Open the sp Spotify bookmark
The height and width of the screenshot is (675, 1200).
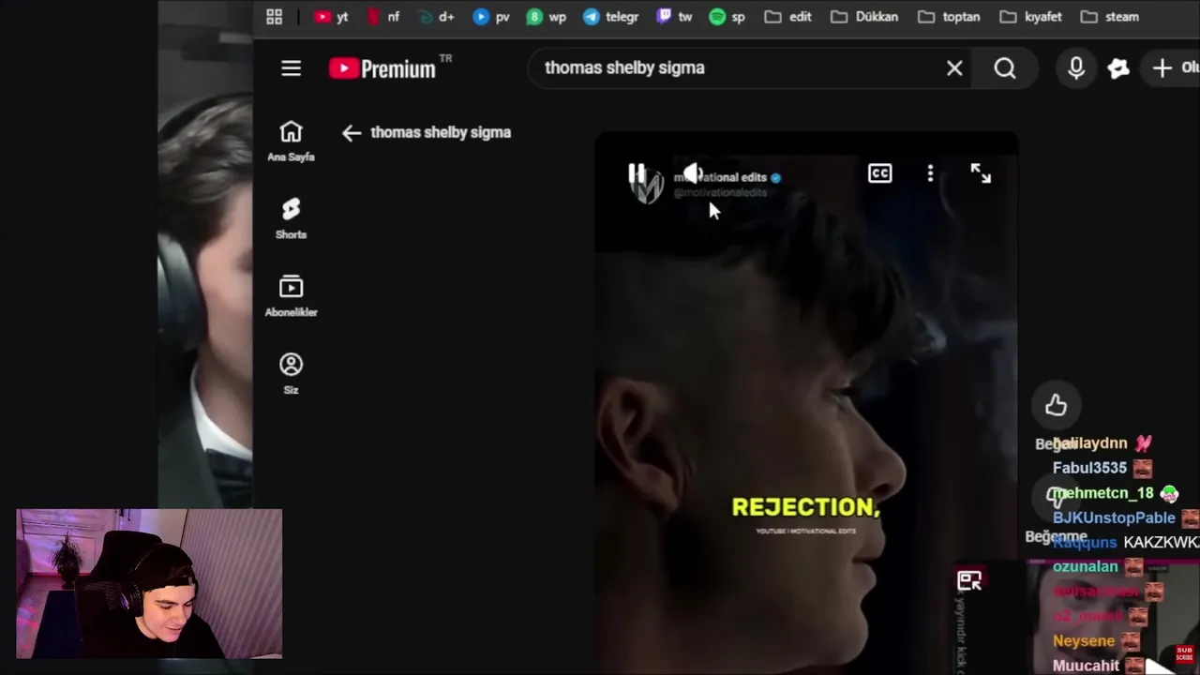tap(727, 17)
